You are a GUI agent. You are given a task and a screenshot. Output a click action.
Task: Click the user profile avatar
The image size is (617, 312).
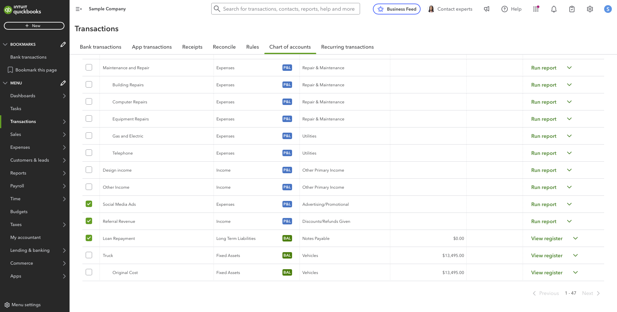[x=608, y=9]
